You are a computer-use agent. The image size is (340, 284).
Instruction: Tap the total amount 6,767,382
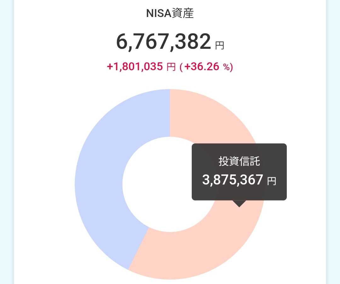pos(163,42)
